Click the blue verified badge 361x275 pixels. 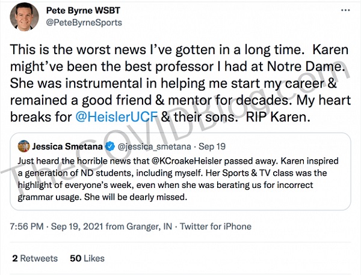108,146
